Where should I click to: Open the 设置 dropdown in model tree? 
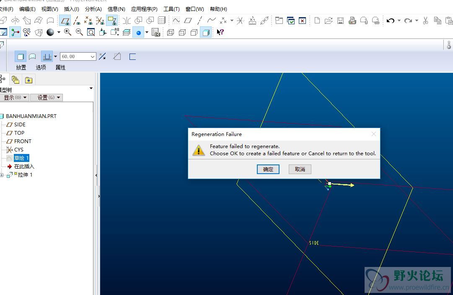point(47,97)
